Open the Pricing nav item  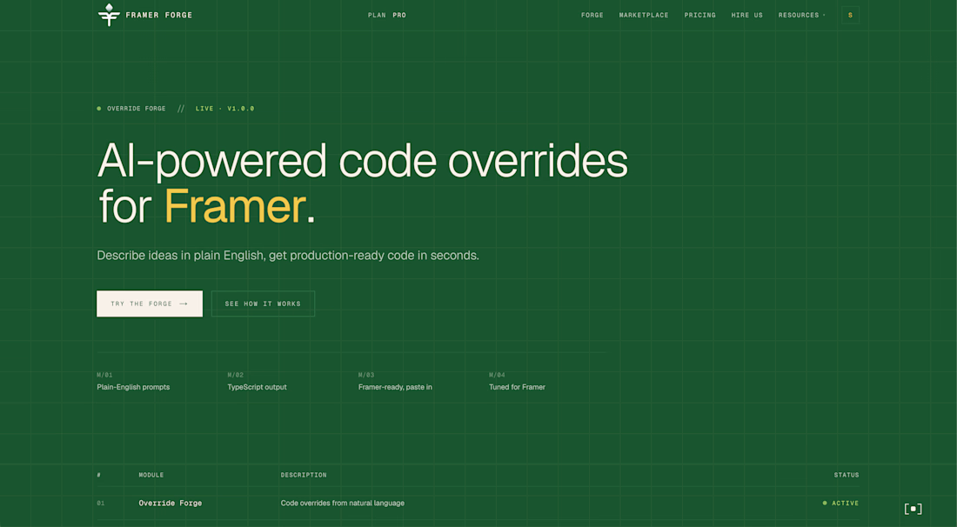tap(700, 16)
